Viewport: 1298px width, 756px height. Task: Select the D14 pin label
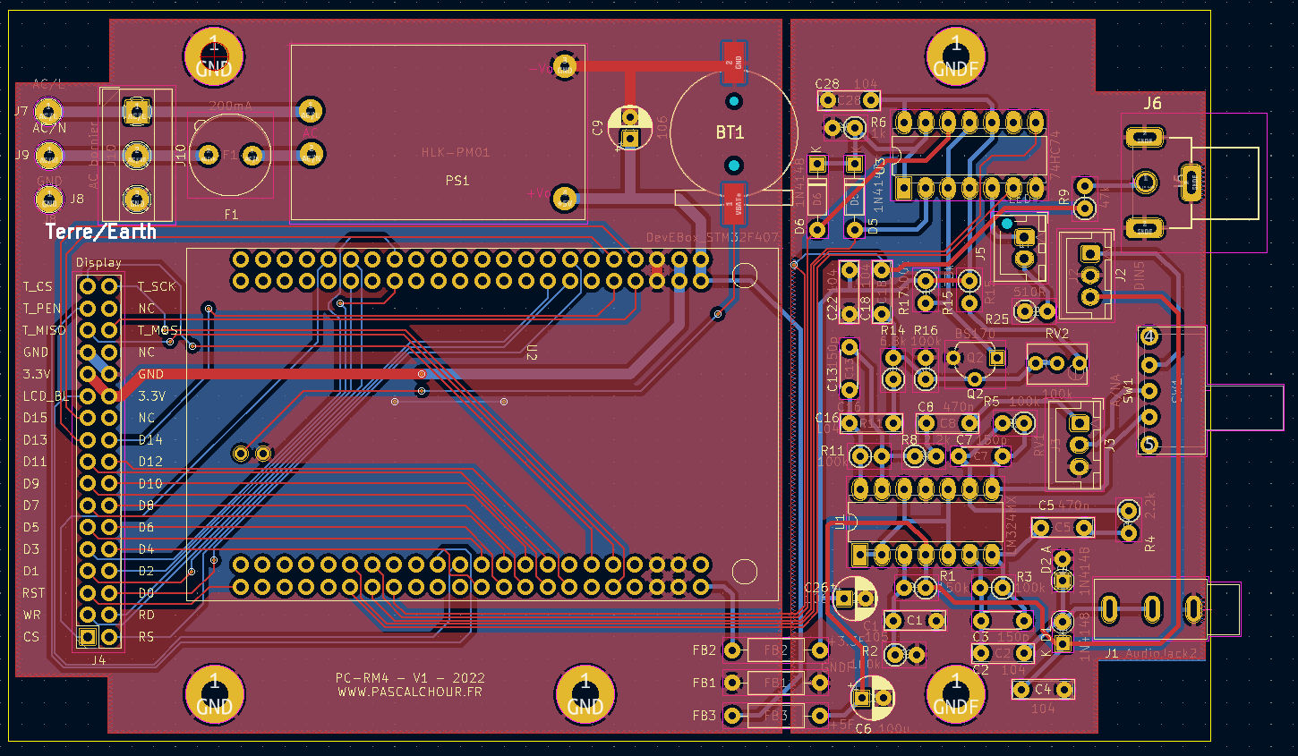tap(150, 439)
